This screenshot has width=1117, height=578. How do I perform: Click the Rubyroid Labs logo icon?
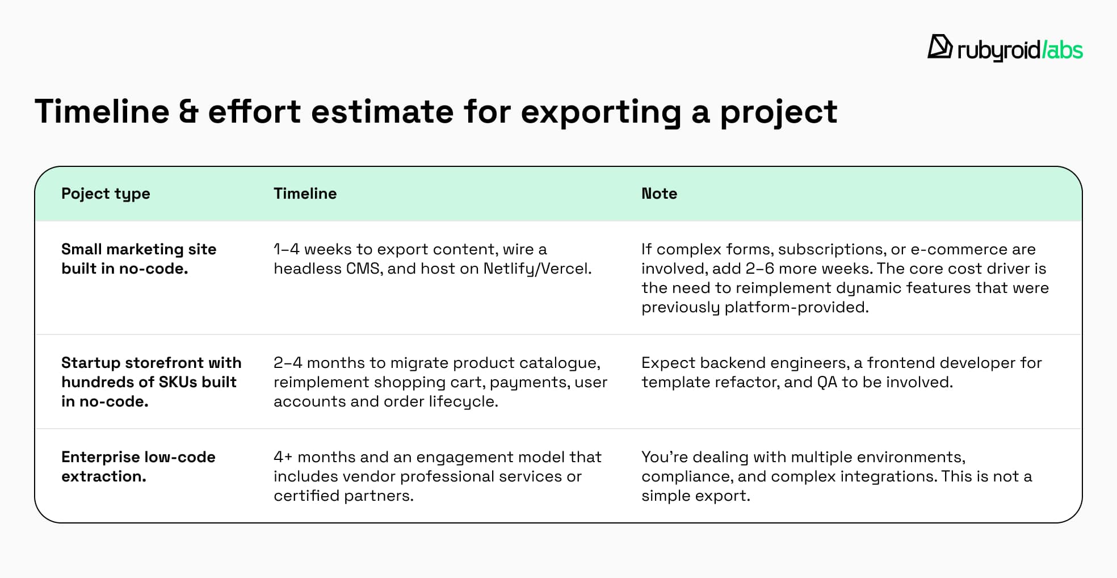[939, 47]
